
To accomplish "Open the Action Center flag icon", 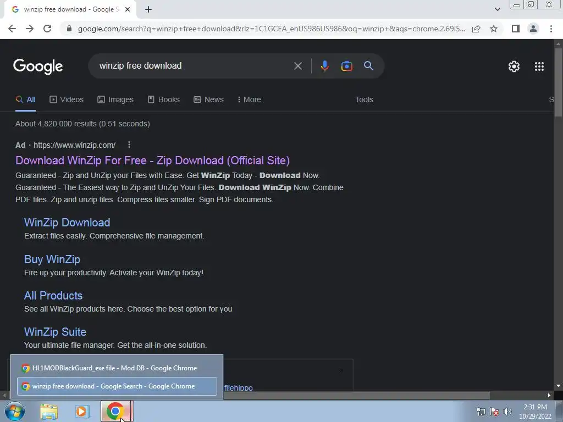I will (x=494, y=412).
